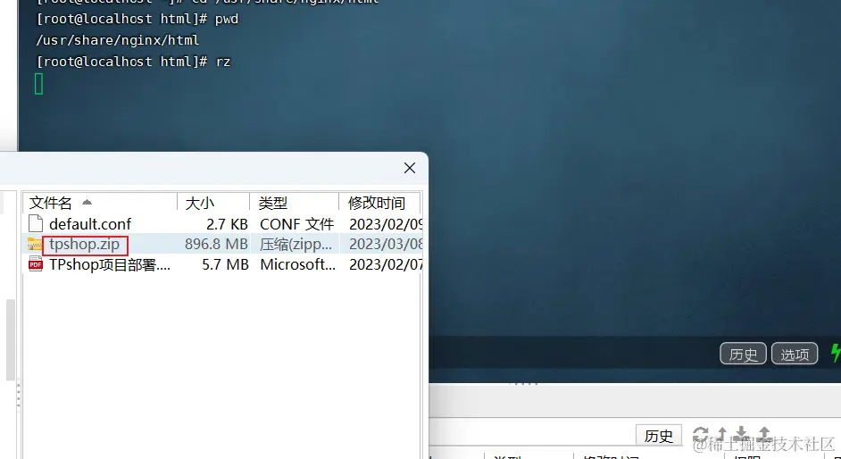The image size is (841, 459).
Task: Click the 2023/03/08 date of tpshop.zip
Action: 386,245
